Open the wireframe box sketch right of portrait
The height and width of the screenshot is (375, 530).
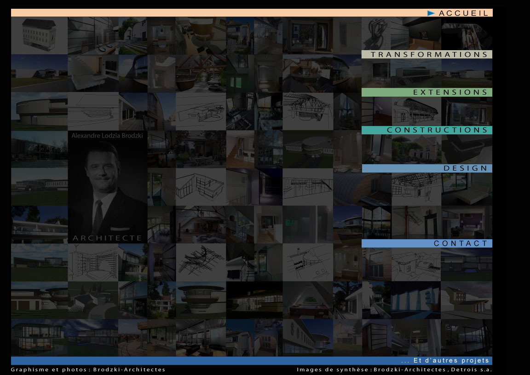point(201,186)
